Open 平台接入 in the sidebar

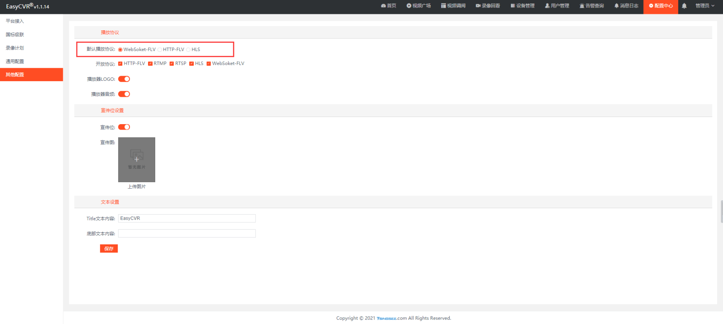(x=15, y=21)
